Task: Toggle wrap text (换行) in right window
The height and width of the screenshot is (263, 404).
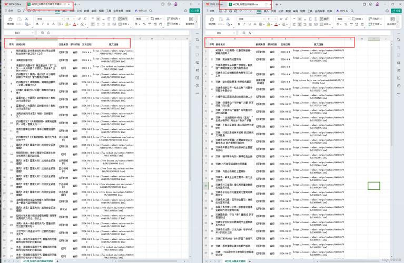Action: pyautogui.click(x=324, y=19)
